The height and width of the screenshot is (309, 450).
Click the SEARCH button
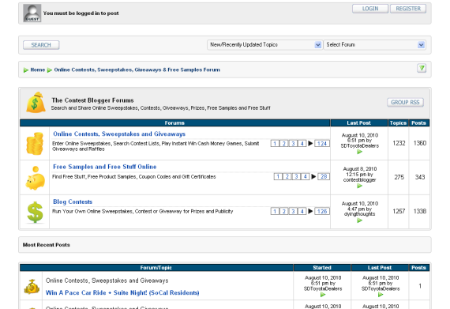tap(41, 45)
